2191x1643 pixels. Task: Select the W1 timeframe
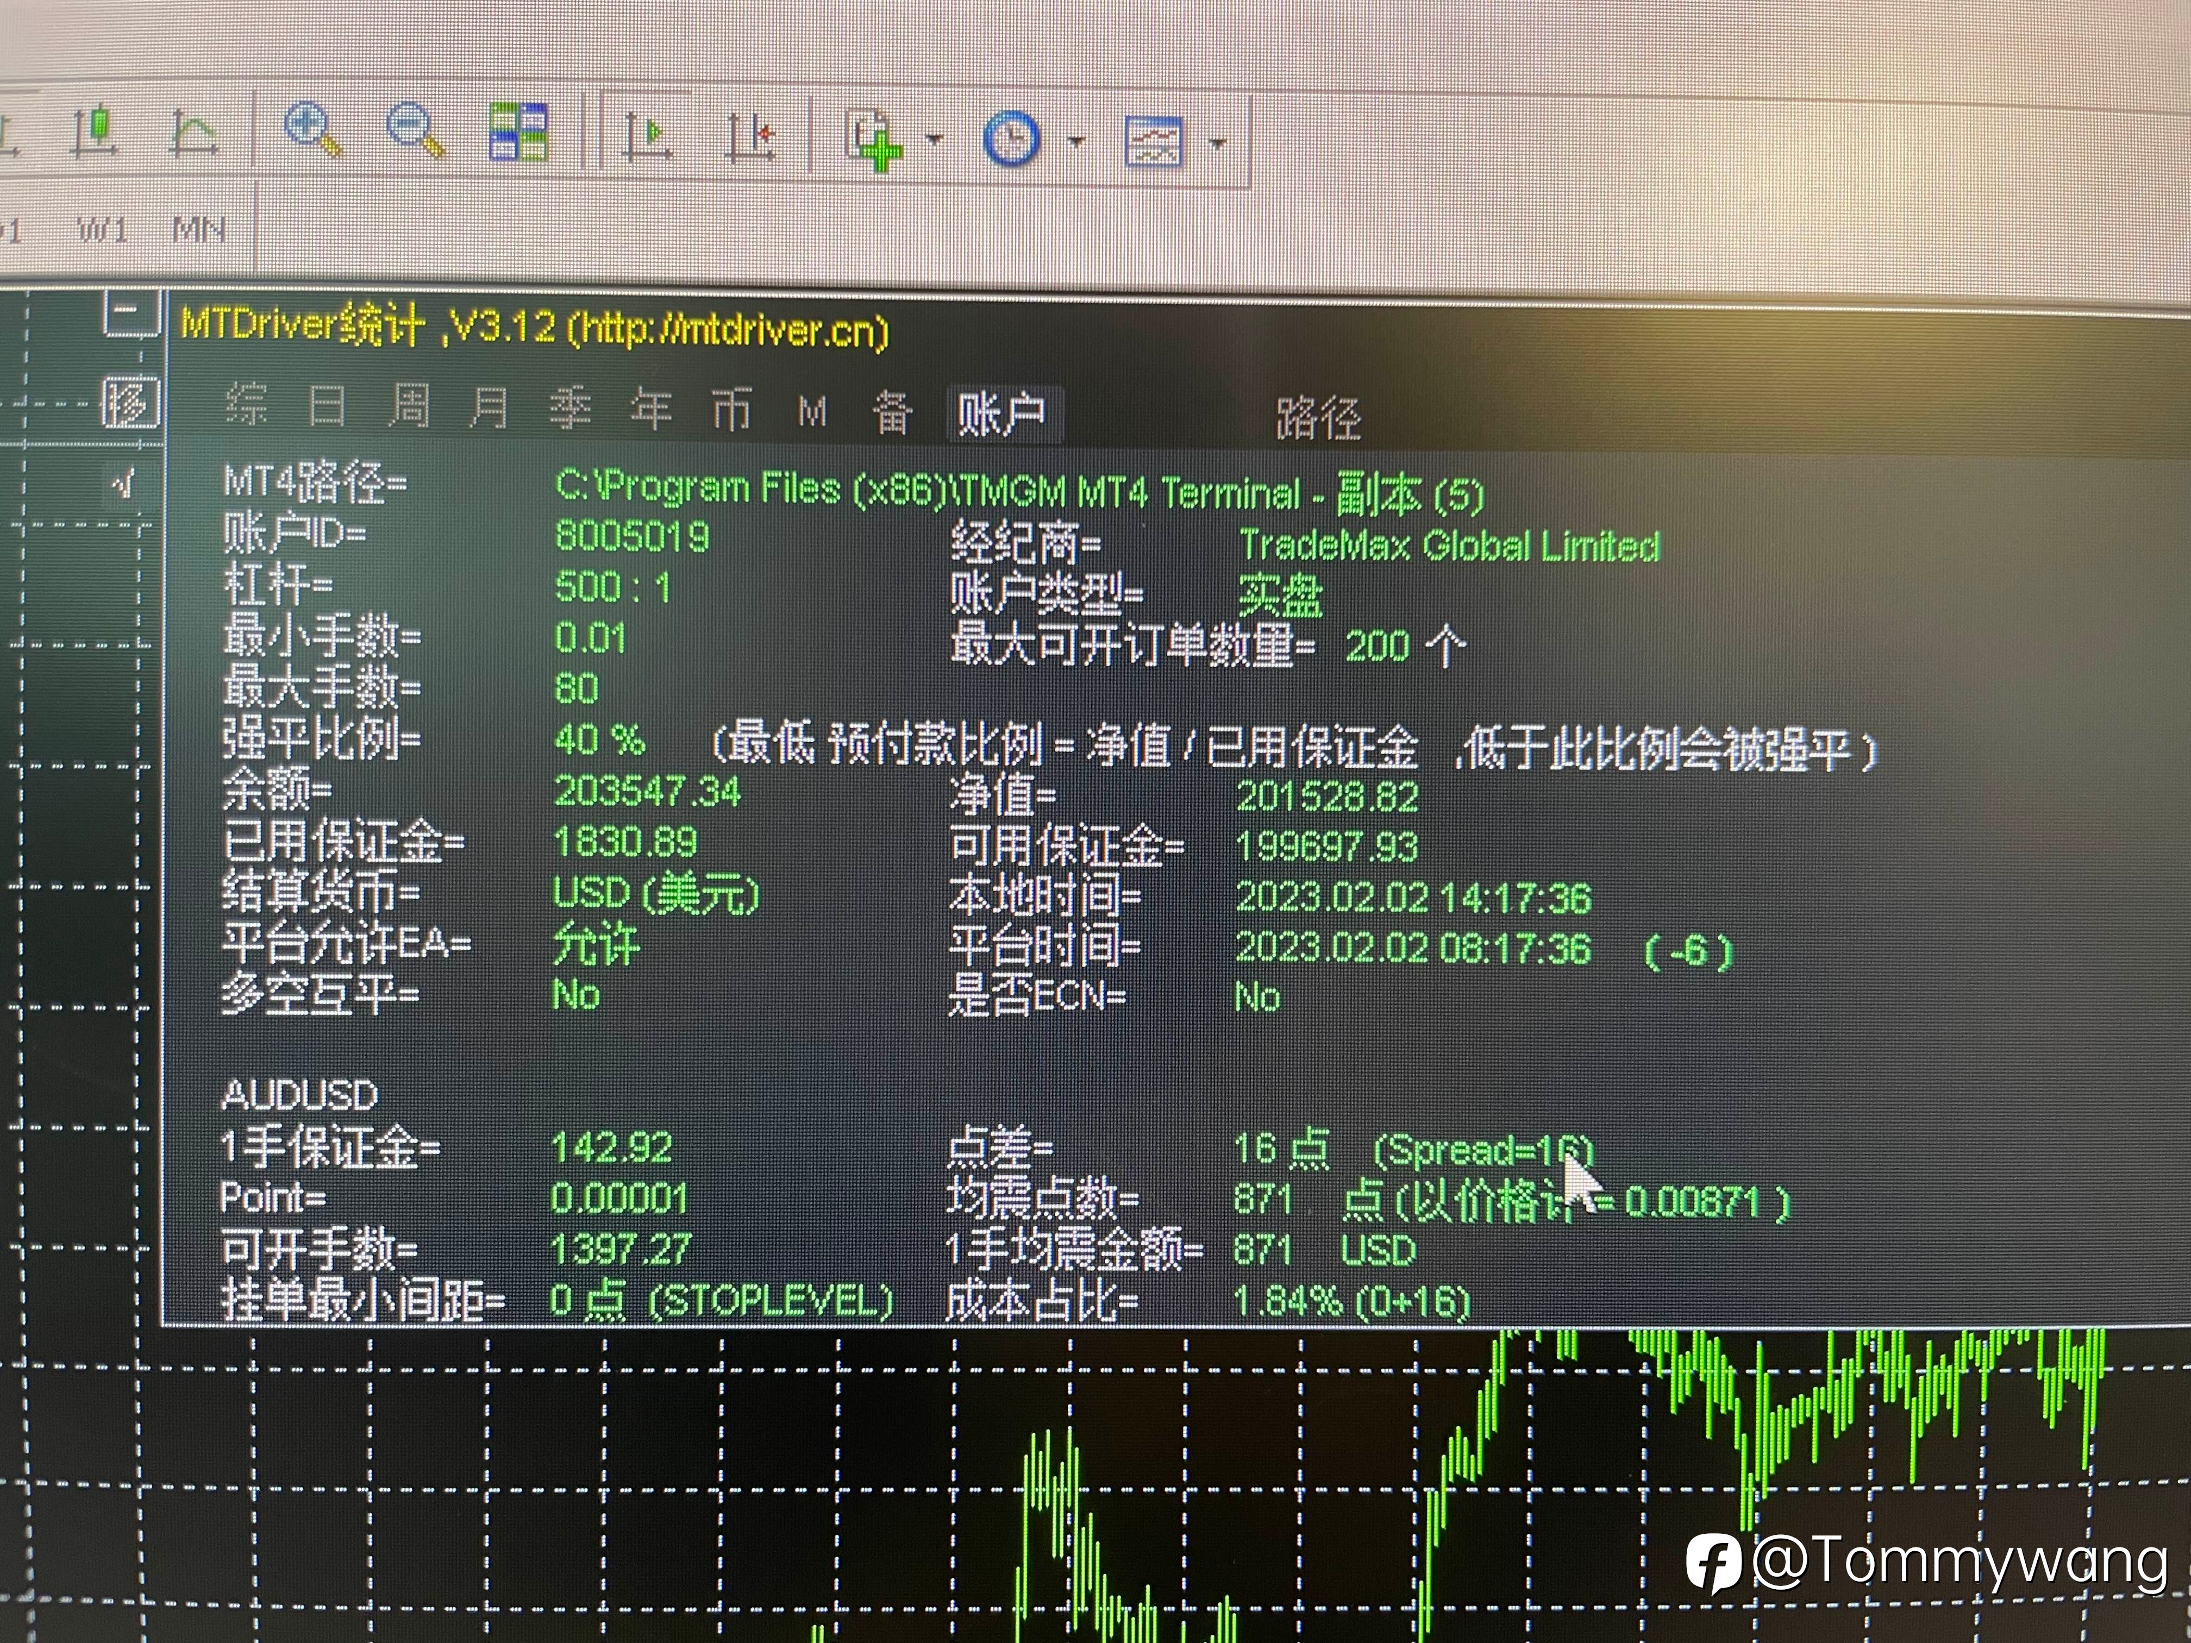tap(103, 230)
